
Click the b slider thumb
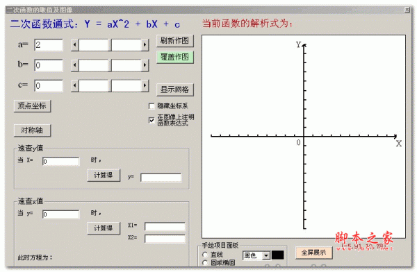tap(110, 65)
